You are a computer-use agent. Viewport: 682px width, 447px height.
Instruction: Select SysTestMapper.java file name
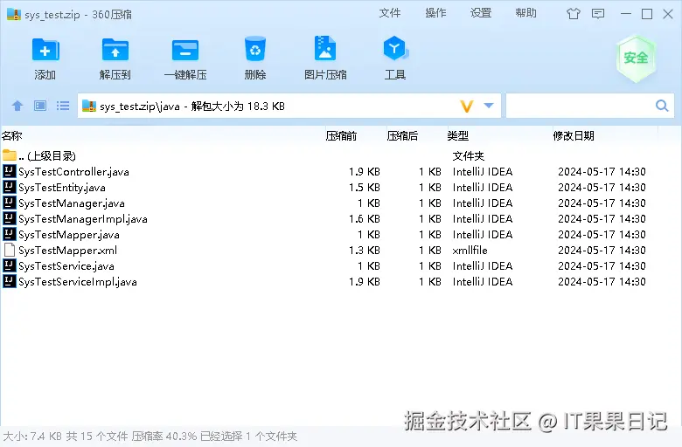69,235
